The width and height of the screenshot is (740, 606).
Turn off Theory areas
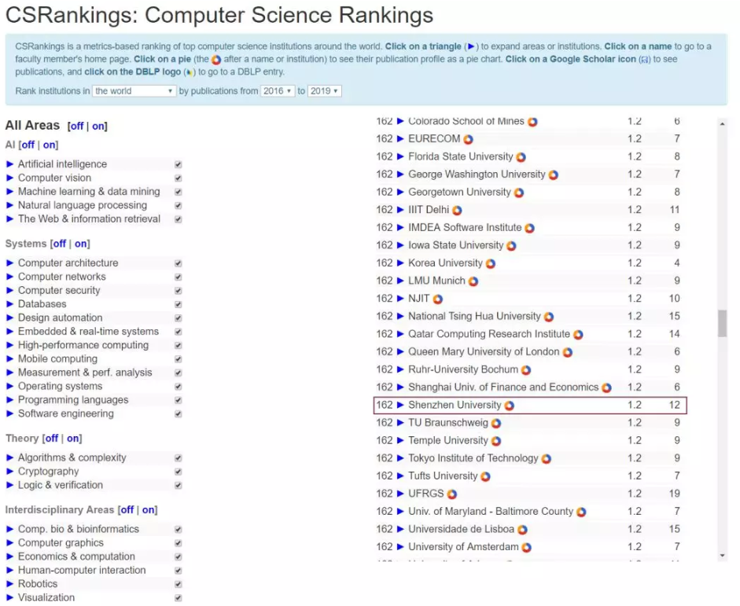click(x=51, y=439)
